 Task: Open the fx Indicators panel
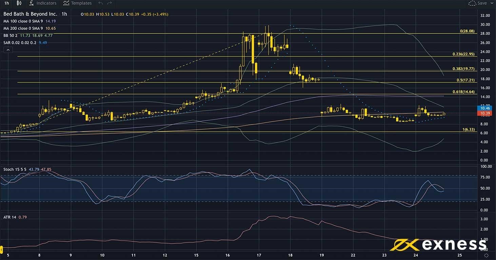tap(42, 3)
